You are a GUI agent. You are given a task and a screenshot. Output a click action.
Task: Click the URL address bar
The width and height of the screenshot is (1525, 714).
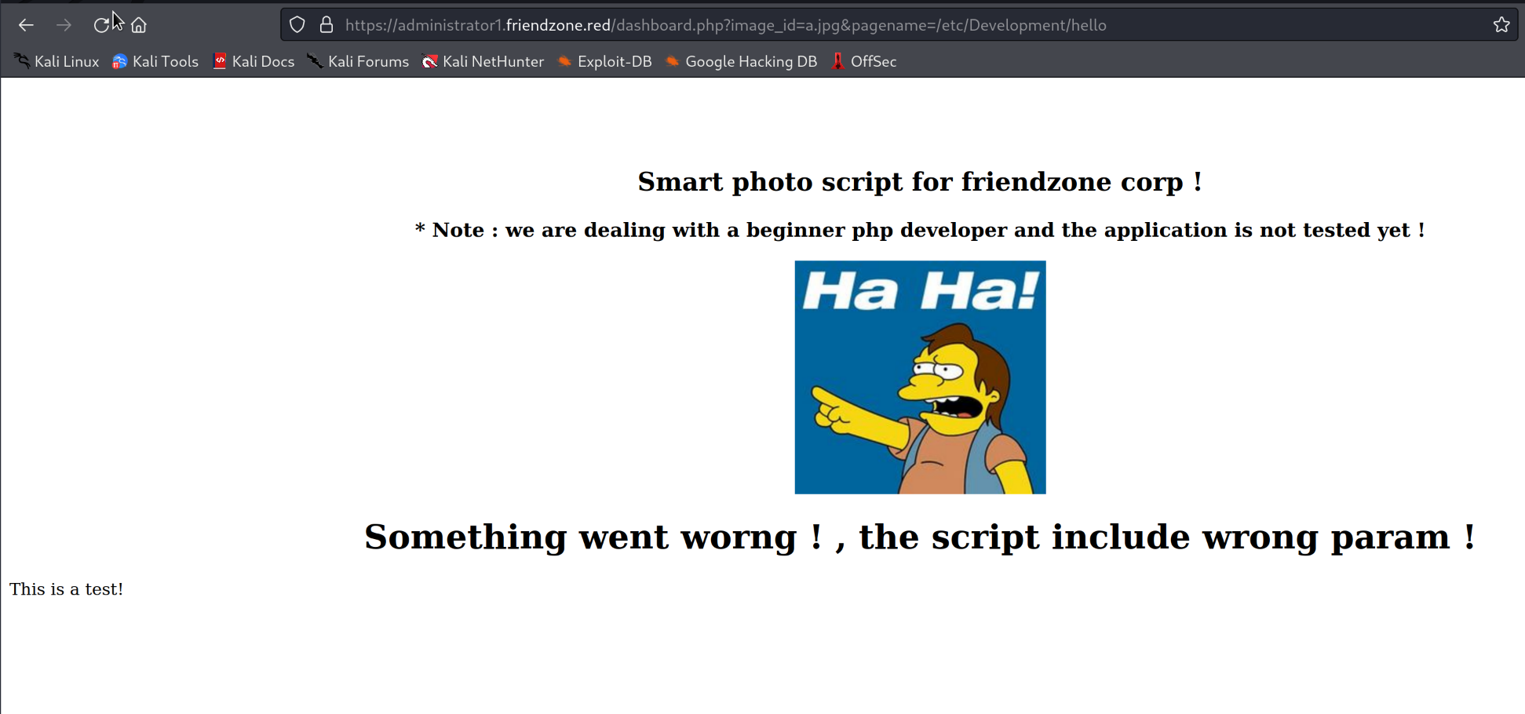(863, 25)
